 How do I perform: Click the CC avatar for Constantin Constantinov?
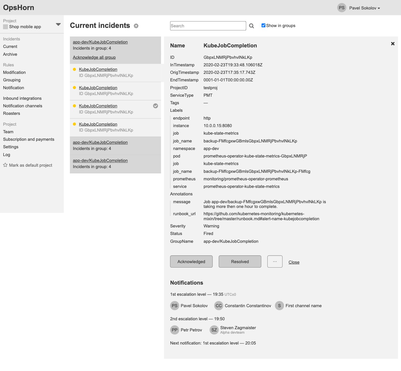[219, 306]
